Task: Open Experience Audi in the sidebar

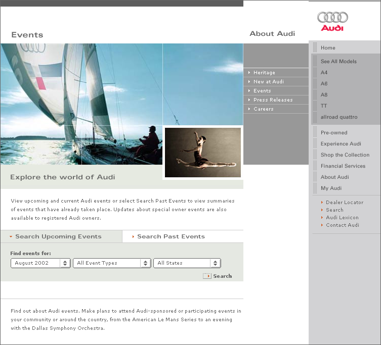Action: tap(341, 143)
